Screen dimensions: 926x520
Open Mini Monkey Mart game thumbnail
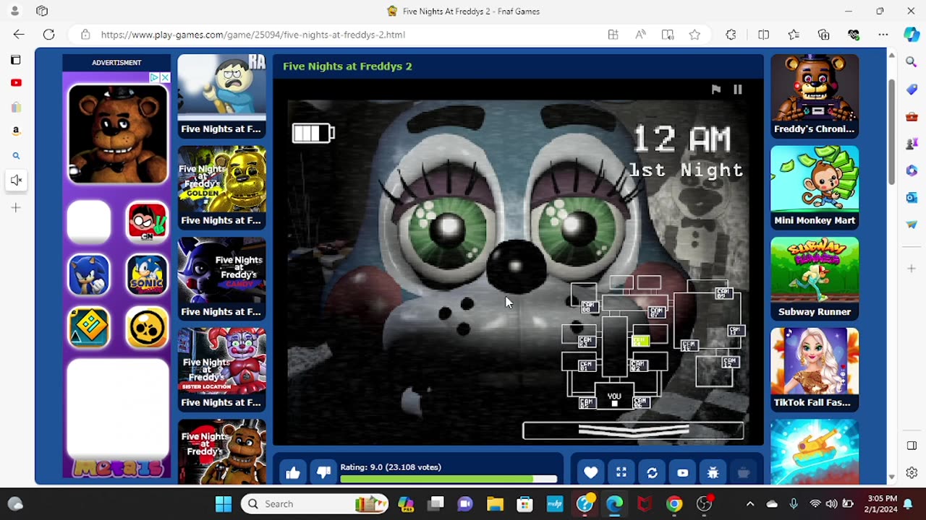(x=815, y=187)
